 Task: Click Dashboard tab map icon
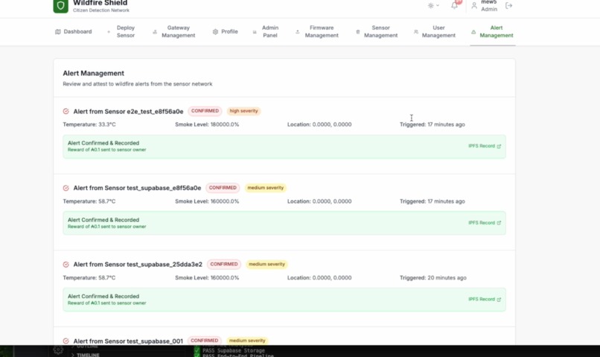[x=58, y=31]
